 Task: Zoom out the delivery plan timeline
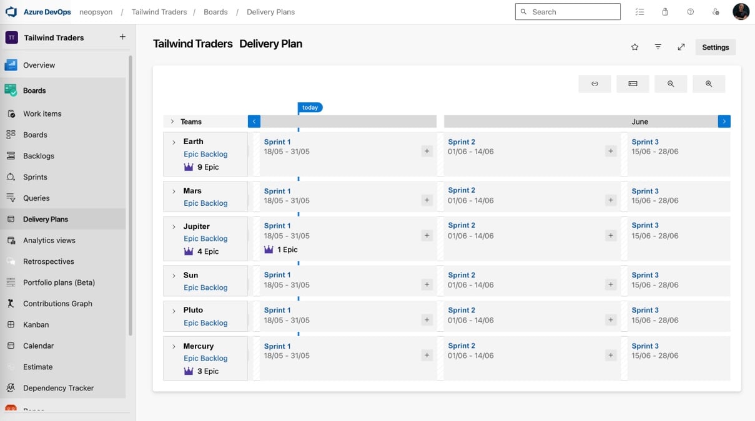coord(671,83)
